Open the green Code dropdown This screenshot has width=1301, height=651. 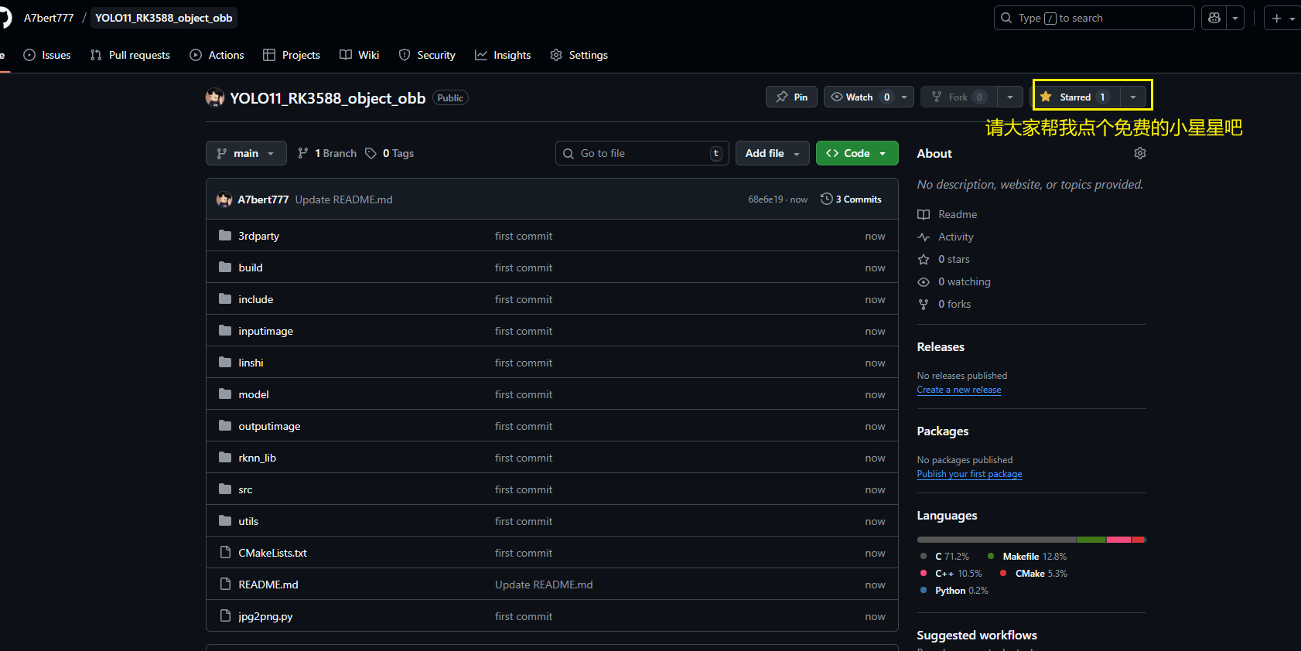point(857,153)
